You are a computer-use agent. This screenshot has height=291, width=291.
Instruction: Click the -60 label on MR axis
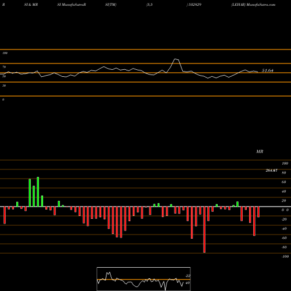(x=284, y=238)
